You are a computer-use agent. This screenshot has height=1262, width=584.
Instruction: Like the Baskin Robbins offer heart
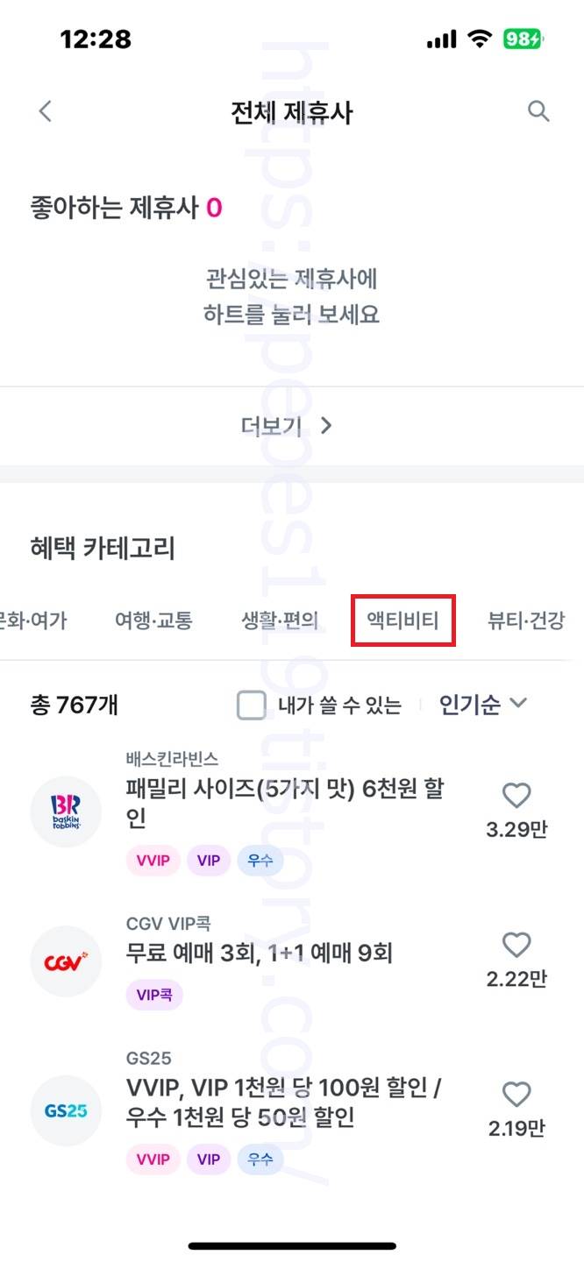click(516, 796)
